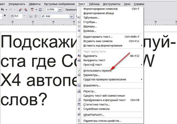Click the vertical mirror icon
This screenshot has width=177, height=124.
36,16
